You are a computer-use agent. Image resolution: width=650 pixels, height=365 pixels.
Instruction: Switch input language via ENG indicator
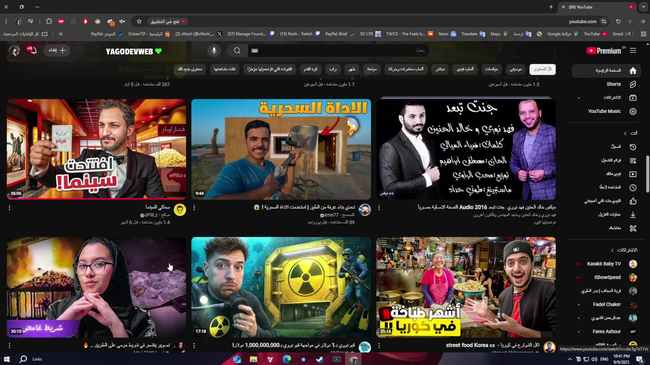tap(604, 359)
